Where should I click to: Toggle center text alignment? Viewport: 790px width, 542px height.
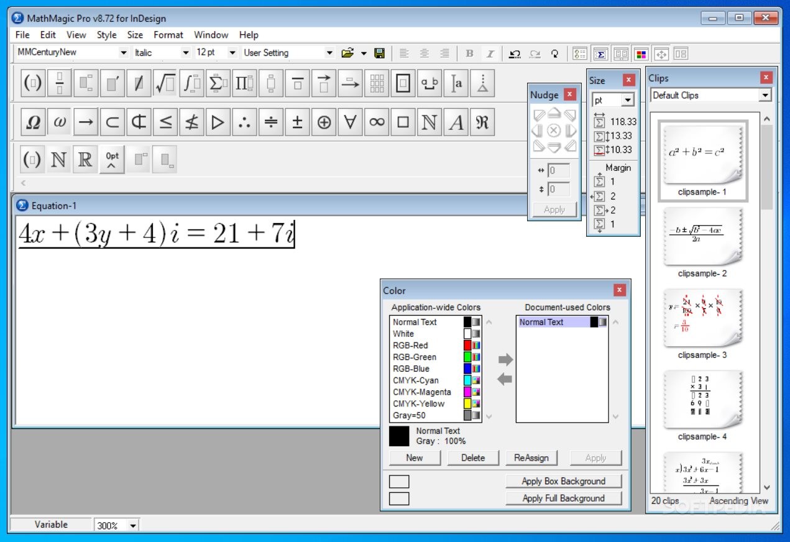425,53
